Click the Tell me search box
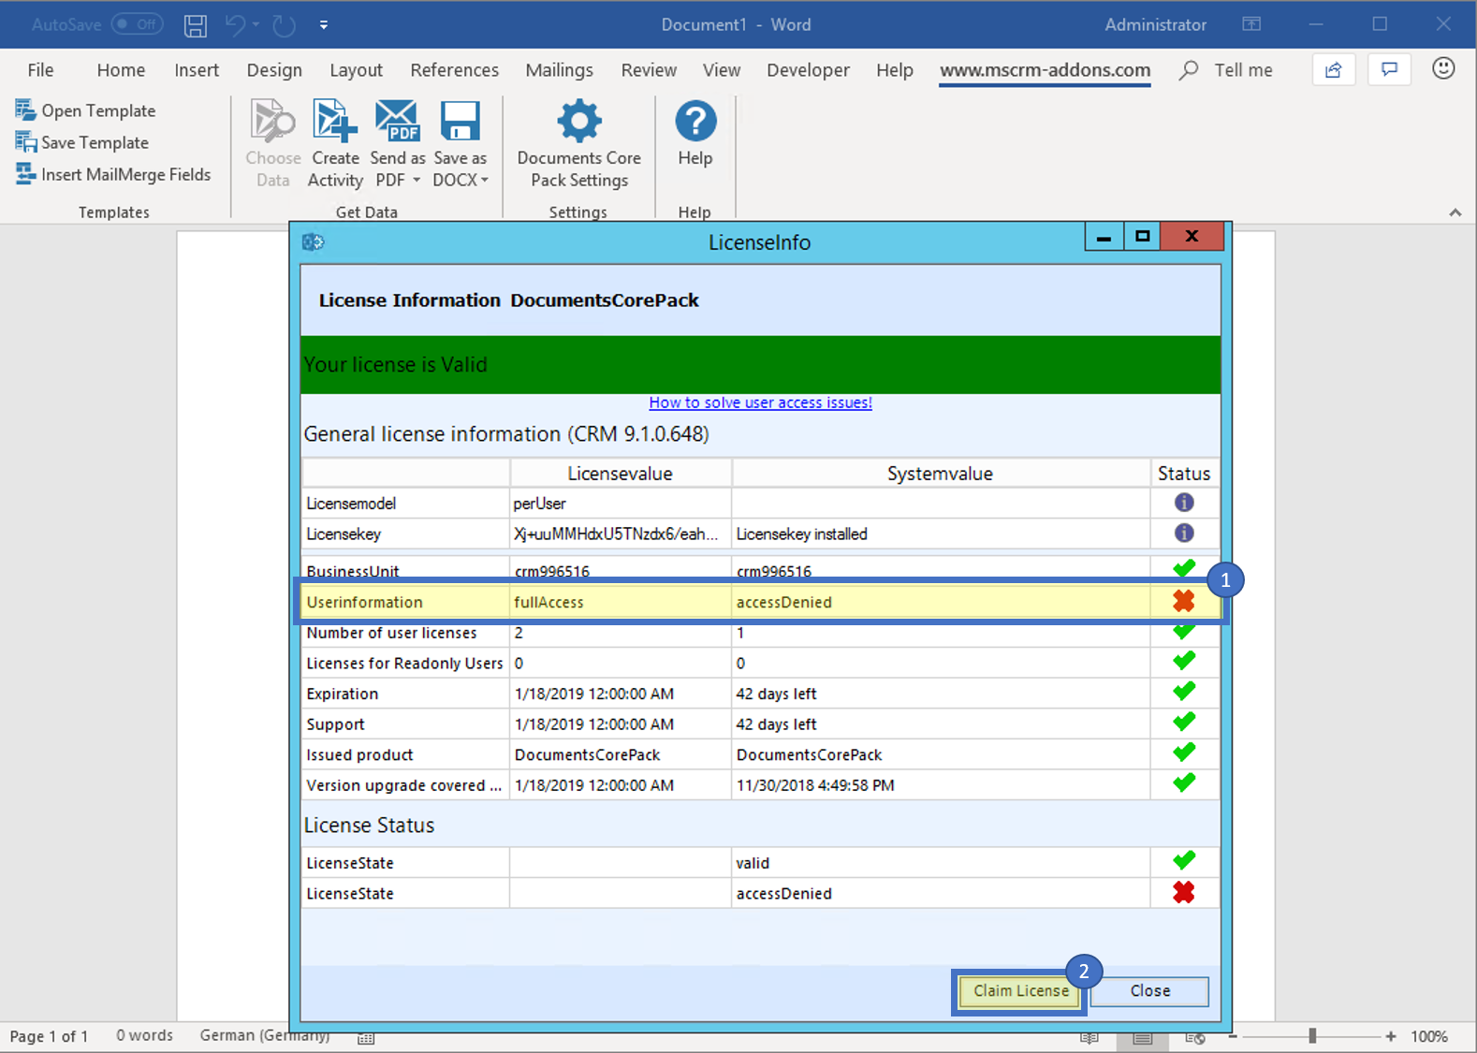 point(1226,70)
